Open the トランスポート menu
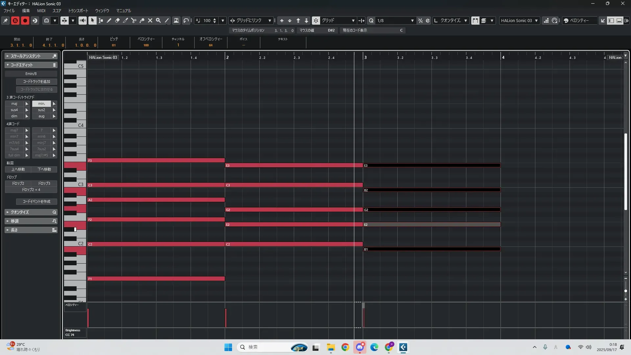 click(x=78, y=11)
